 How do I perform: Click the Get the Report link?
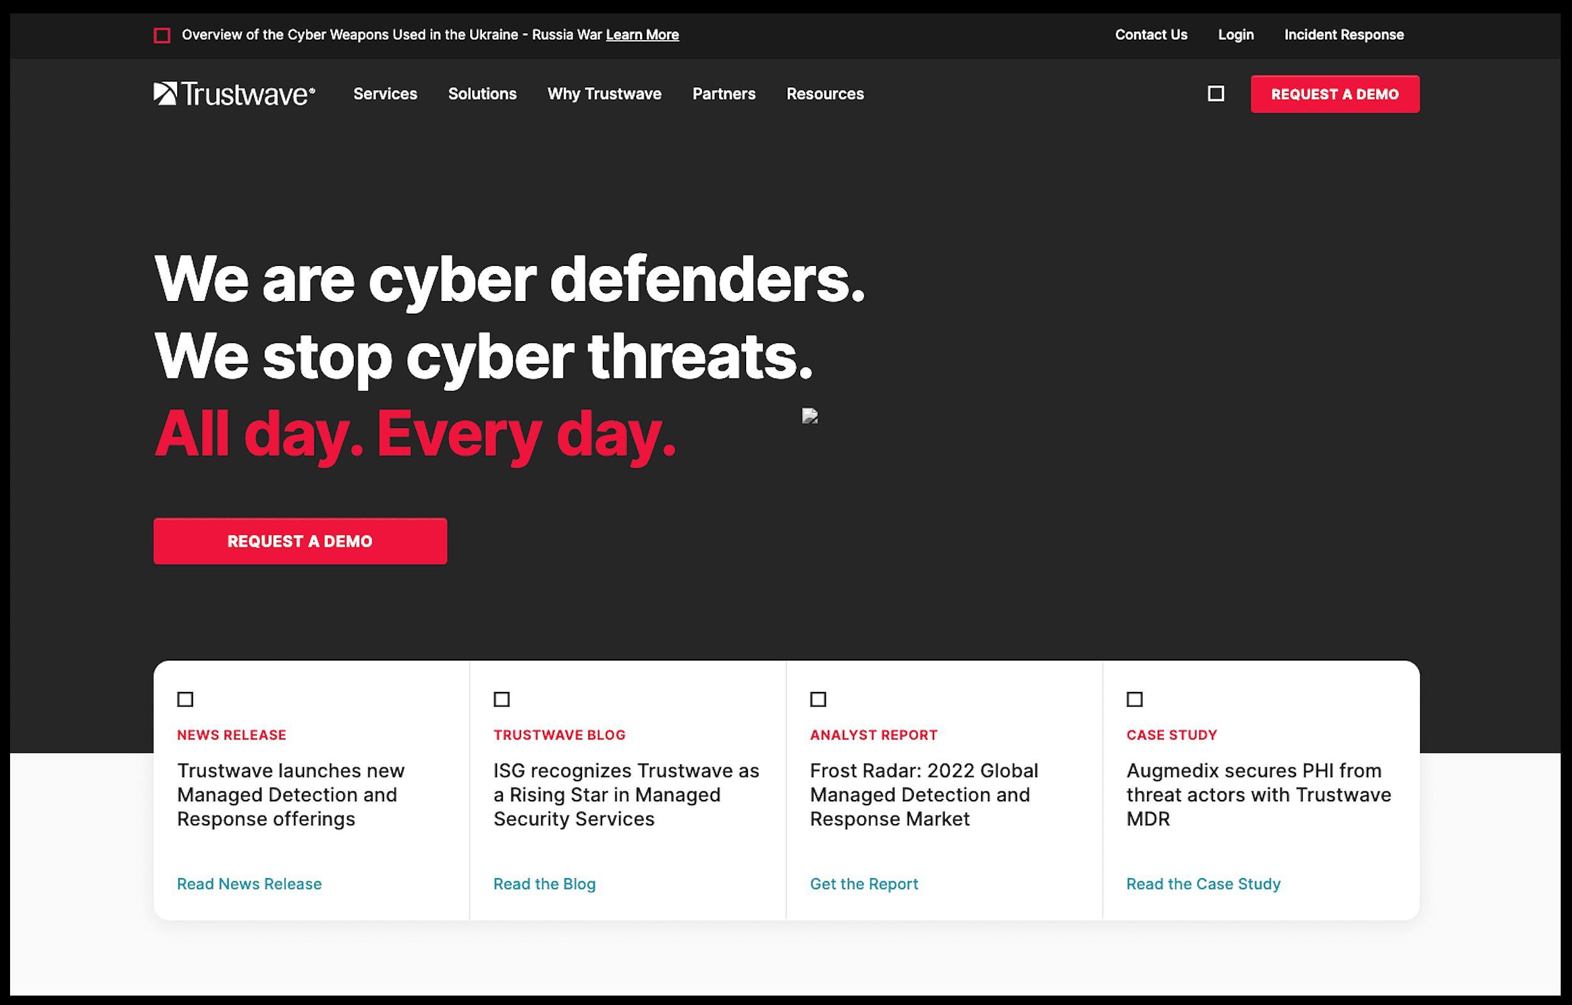[x=864, y=884]
